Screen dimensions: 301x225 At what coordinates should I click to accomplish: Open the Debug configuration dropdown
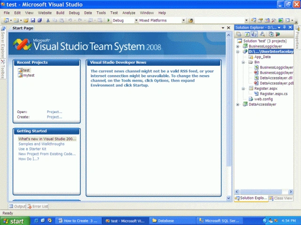click(136, 20)
